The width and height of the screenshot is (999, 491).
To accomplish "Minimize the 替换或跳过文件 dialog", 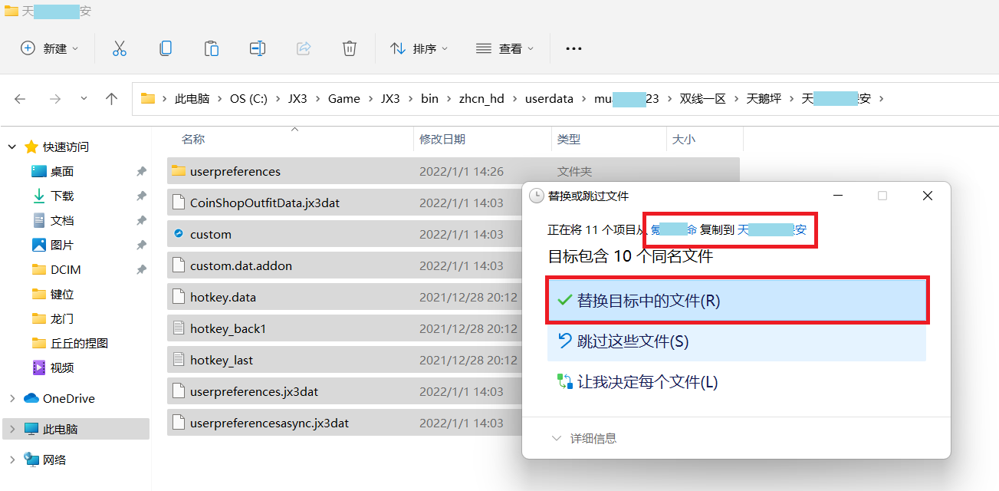I will (x=836, y=196).
